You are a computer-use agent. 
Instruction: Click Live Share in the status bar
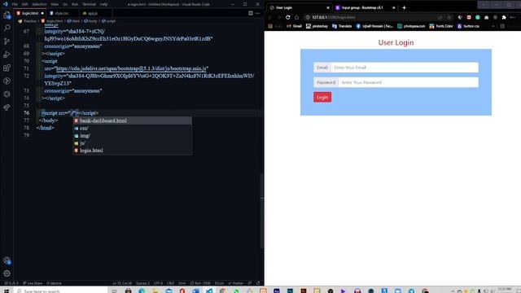coord(33,283)
